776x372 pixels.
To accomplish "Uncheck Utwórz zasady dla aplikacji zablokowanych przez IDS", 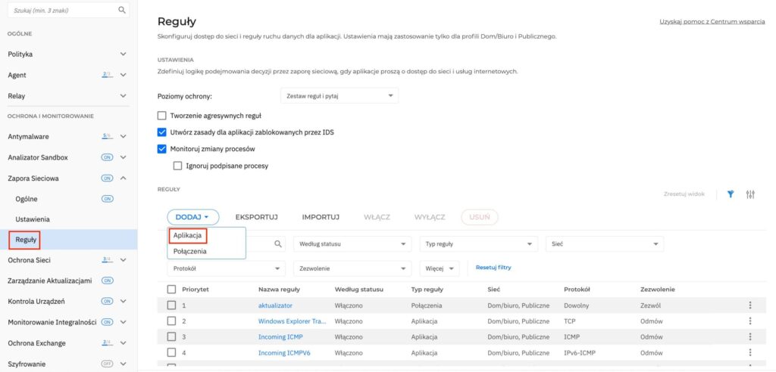I will click(x=162, y=132).
